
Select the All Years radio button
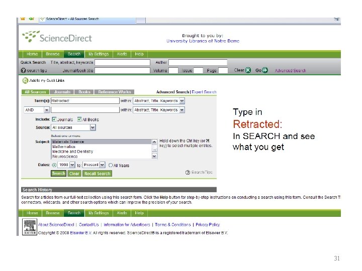click(111, 165)
